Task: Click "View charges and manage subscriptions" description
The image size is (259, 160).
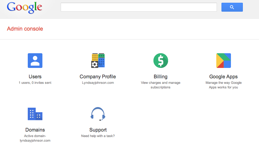Action: 160,85
